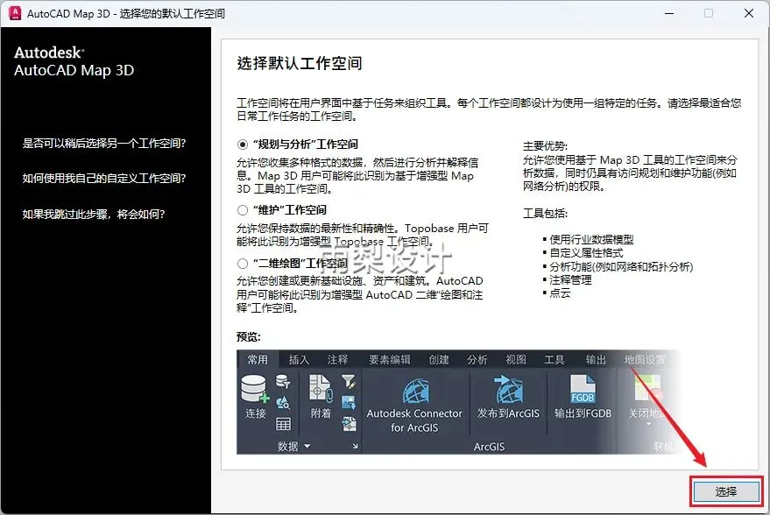Close the workspace selection window
The image size is (770, 515).
point(748,13)
